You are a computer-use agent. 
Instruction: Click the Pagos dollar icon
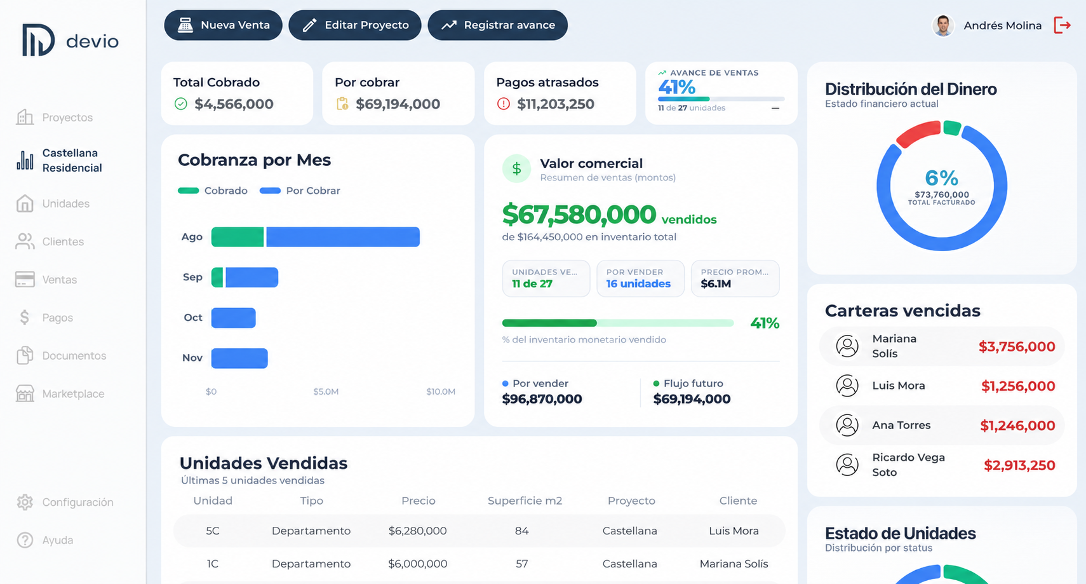pos(25,317)
